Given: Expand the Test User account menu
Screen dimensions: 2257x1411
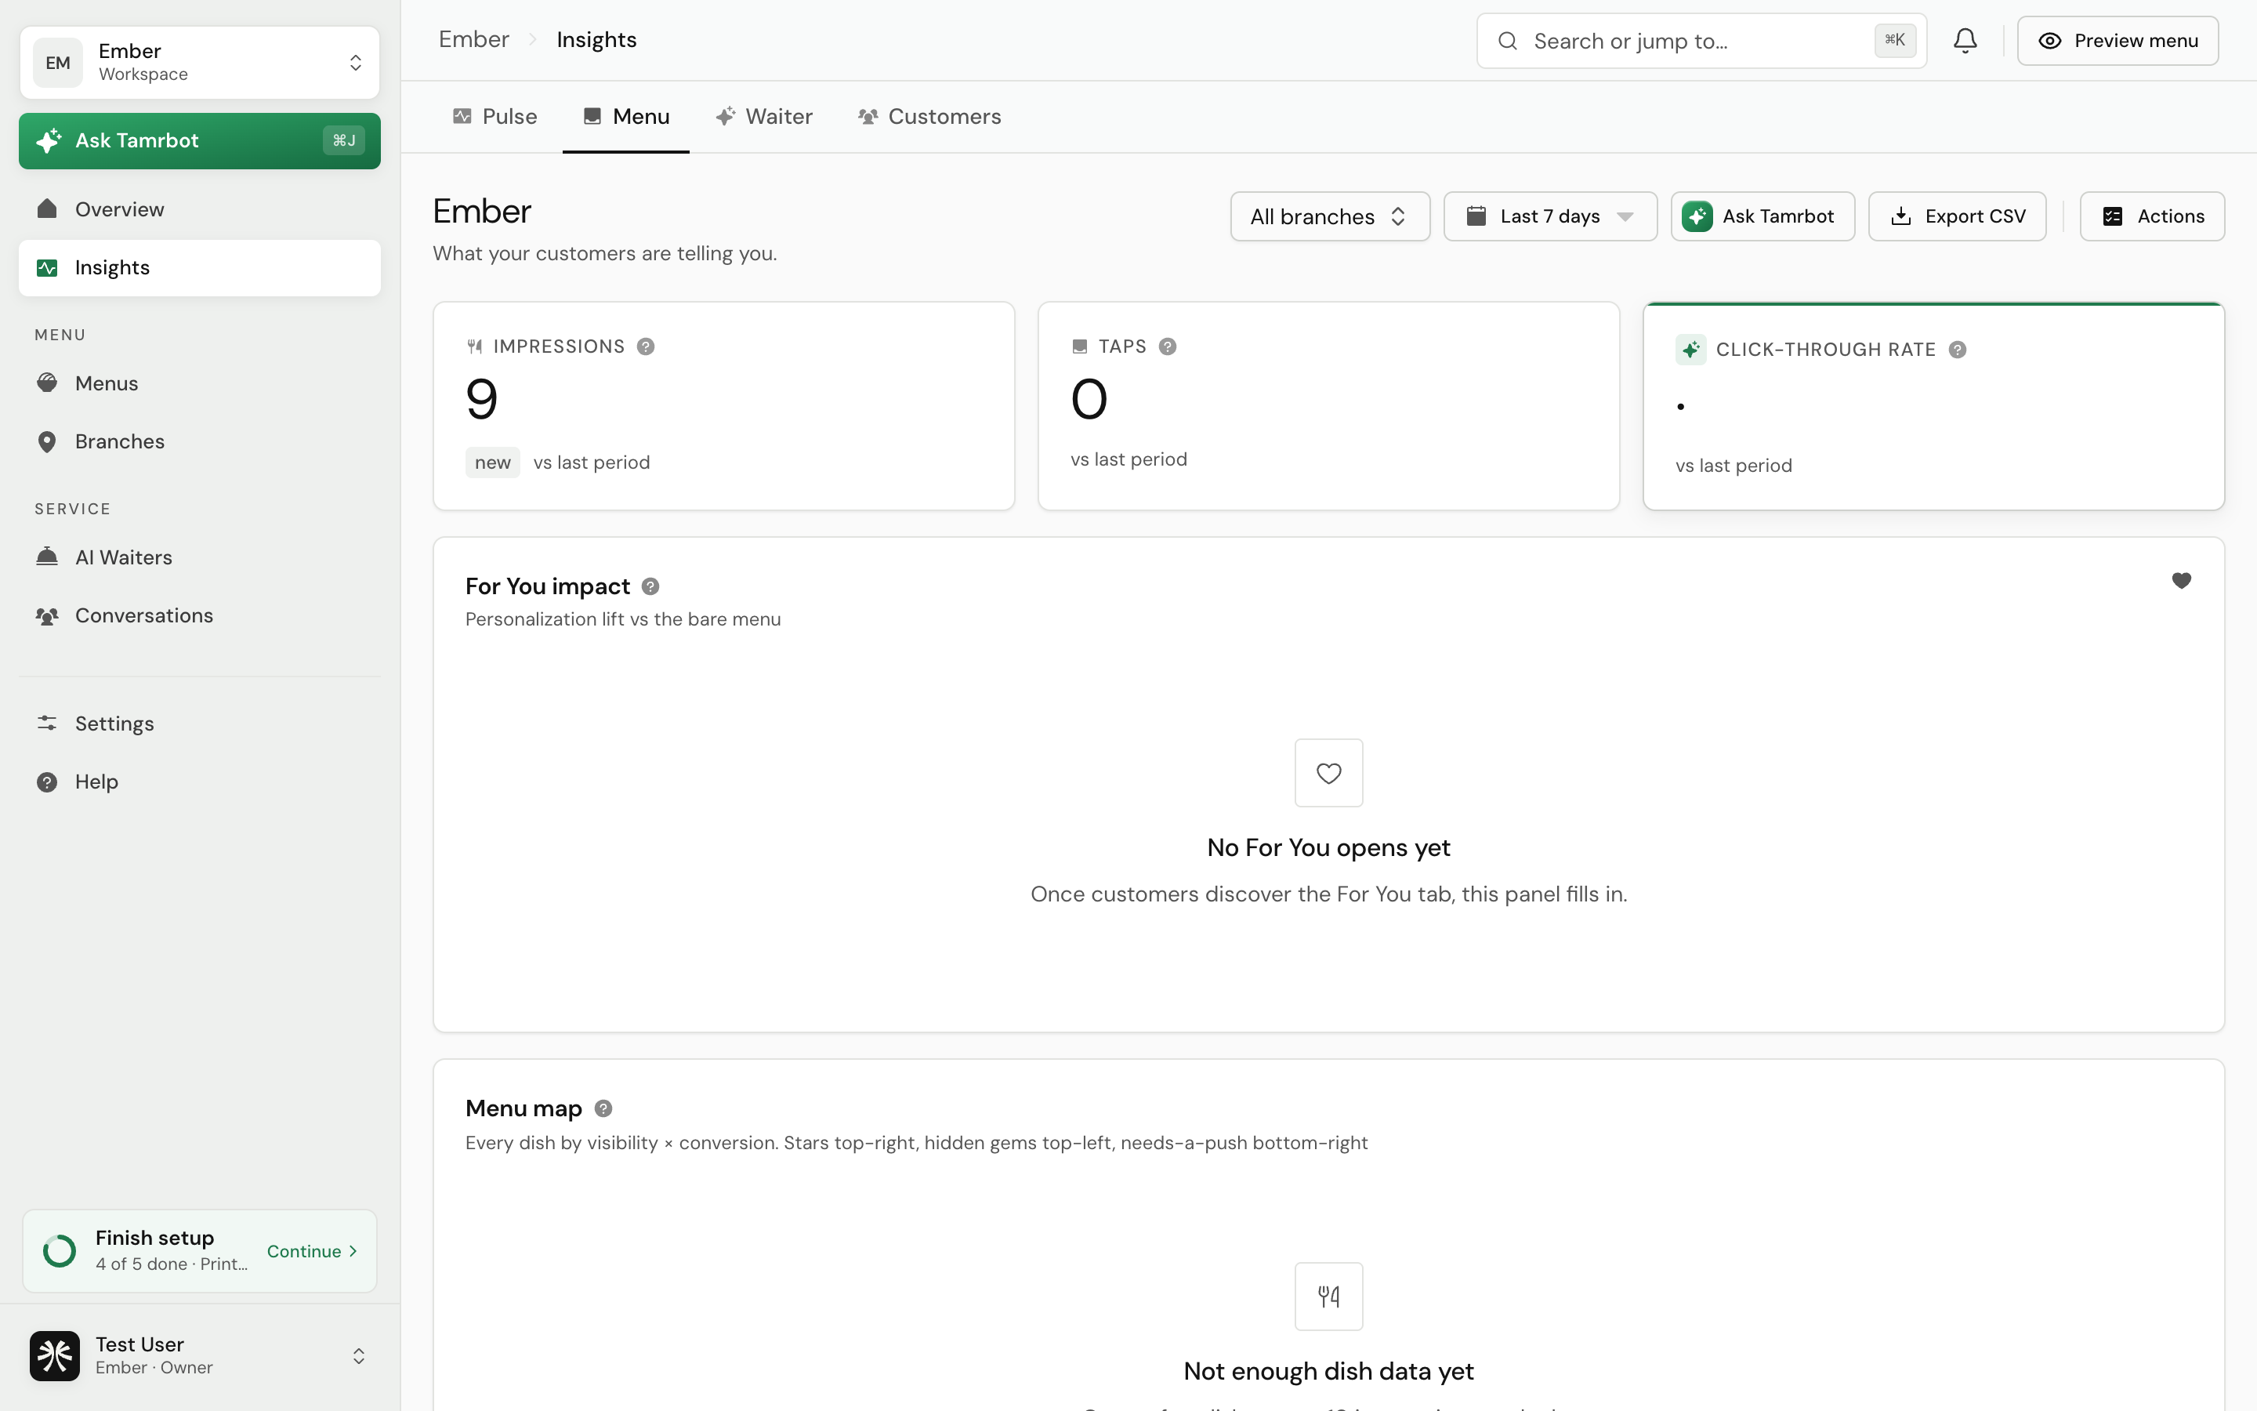Looking at the screenshot, I should (200, 1355).
